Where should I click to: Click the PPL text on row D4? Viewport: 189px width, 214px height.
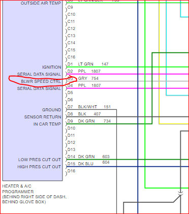tap(82, 85)
